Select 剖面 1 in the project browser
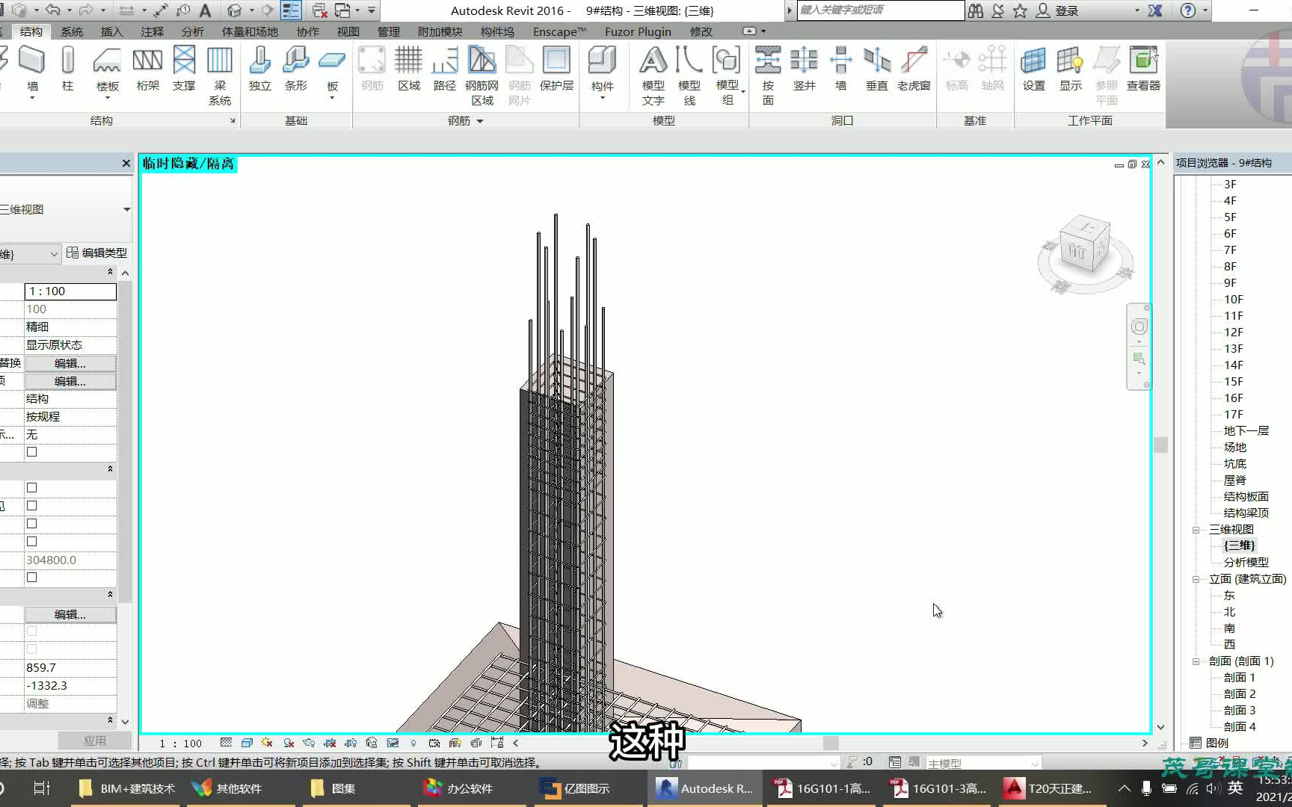The width and height of the screenshot is (1292, 807). 1238,677
